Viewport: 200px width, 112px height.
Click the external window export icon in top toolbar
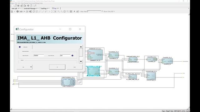(35, 6)
